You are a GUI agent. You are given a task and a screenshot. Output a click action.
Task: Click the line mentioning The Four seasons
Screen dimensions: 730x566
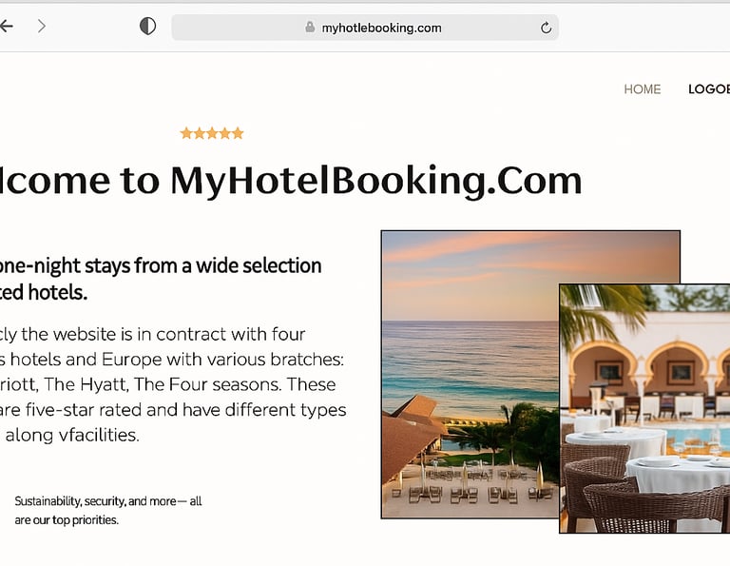pyautogui.click(x=167, y=385)
